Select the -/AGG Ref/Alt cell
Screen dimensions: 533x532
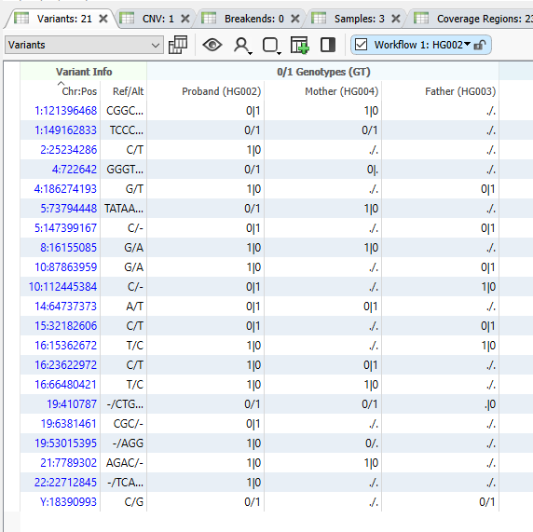click(124, 443)
